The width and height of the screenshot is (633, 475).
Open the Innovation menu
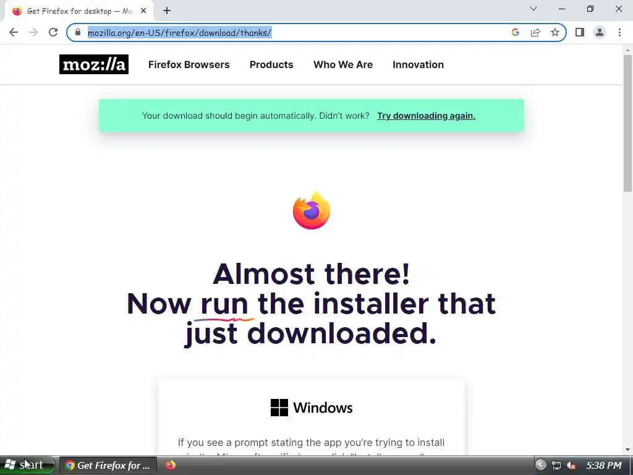(x=418, y=64)
